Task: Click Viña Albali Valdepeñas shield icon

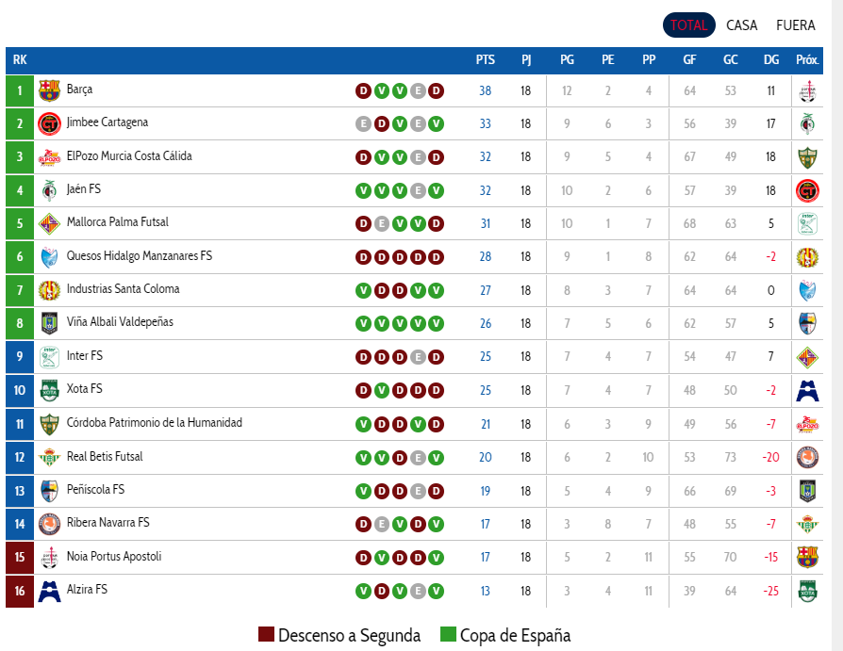Action: point(49,323)
